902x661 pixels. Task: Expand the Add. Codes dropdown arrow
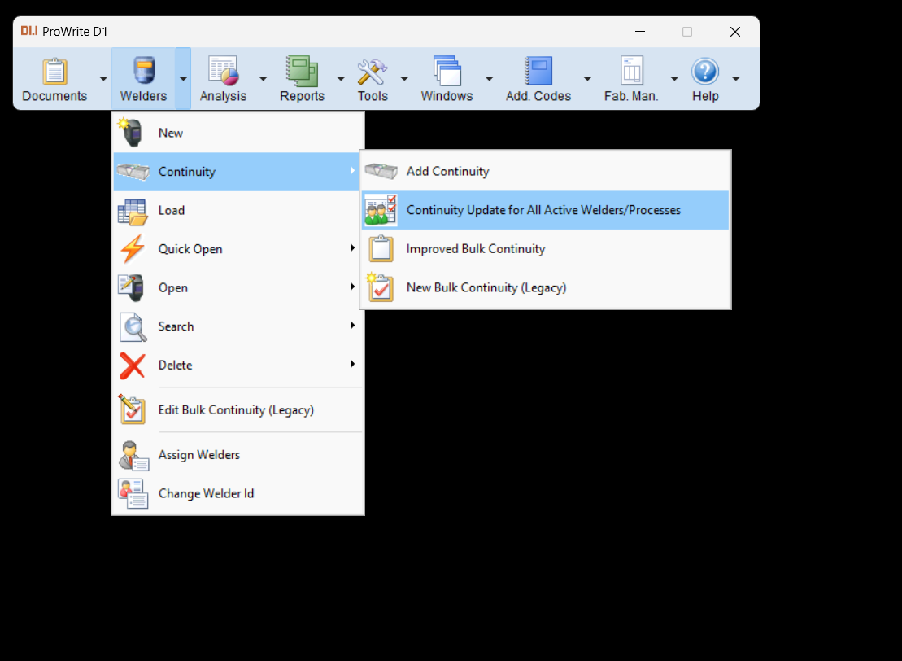(587, 78)
